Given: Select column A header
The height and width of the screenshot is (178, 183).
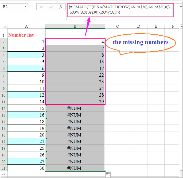Looking at the screenshot, I should [x=26, y=26].
